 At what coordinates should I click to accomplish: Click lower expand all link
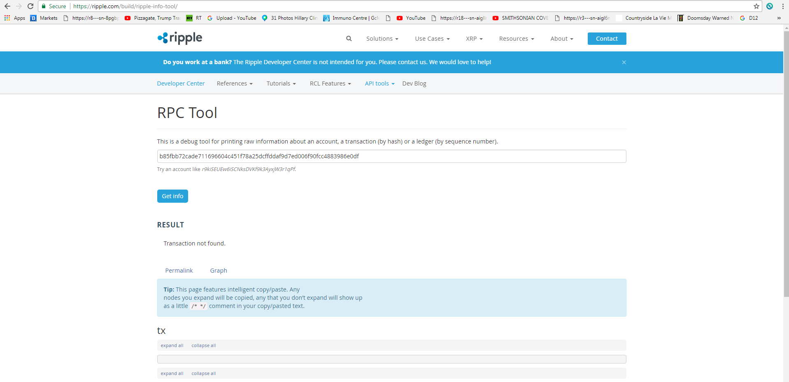click(172, 373)
